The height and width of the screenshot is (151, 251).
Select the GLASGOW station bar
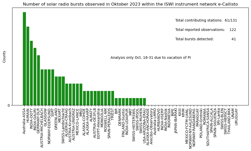pyautogui.click(x=46, y=87)
